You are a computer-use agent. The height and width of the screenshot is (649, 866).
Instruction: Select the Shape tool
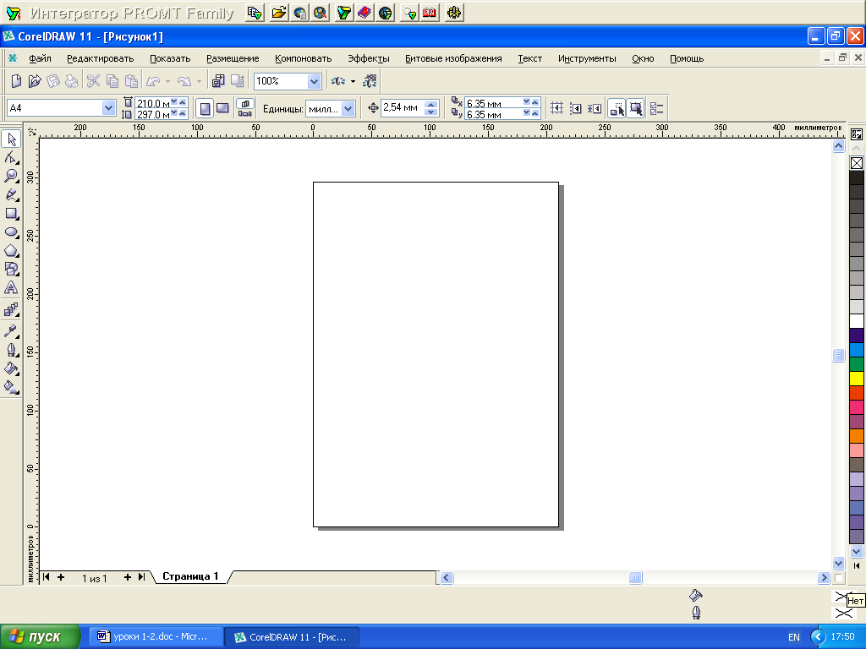pyautogui.click(x=12, y=158)
